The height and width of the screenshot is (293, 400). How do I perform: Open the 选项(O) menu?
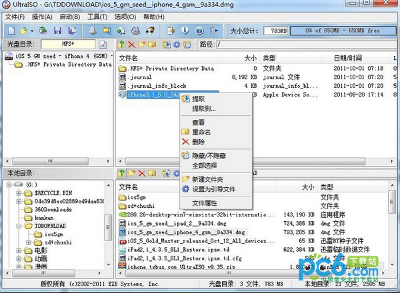(125, 17)
